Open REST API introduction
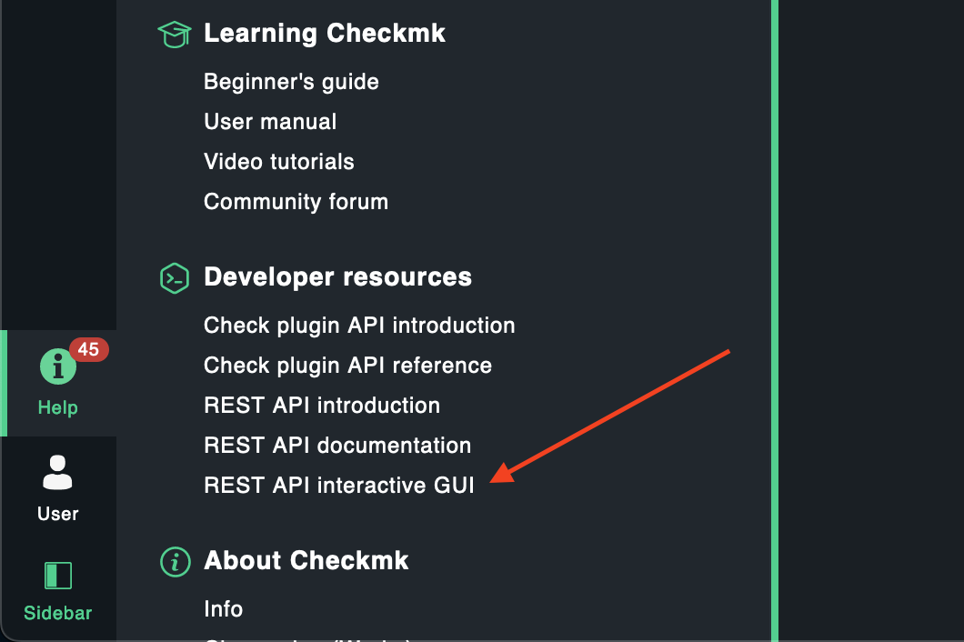The width and height of the screenshot is (964, 642). pyautogui.click(x=322, y=406)
